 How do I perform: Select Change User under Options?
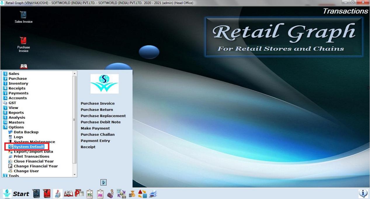pos(26,171)
